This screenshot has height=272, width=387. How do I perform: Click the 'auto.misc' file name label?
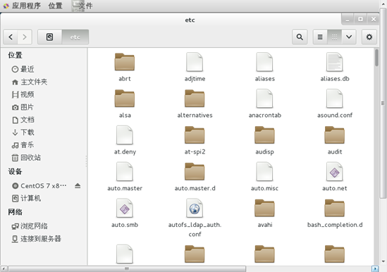point(264,188)
